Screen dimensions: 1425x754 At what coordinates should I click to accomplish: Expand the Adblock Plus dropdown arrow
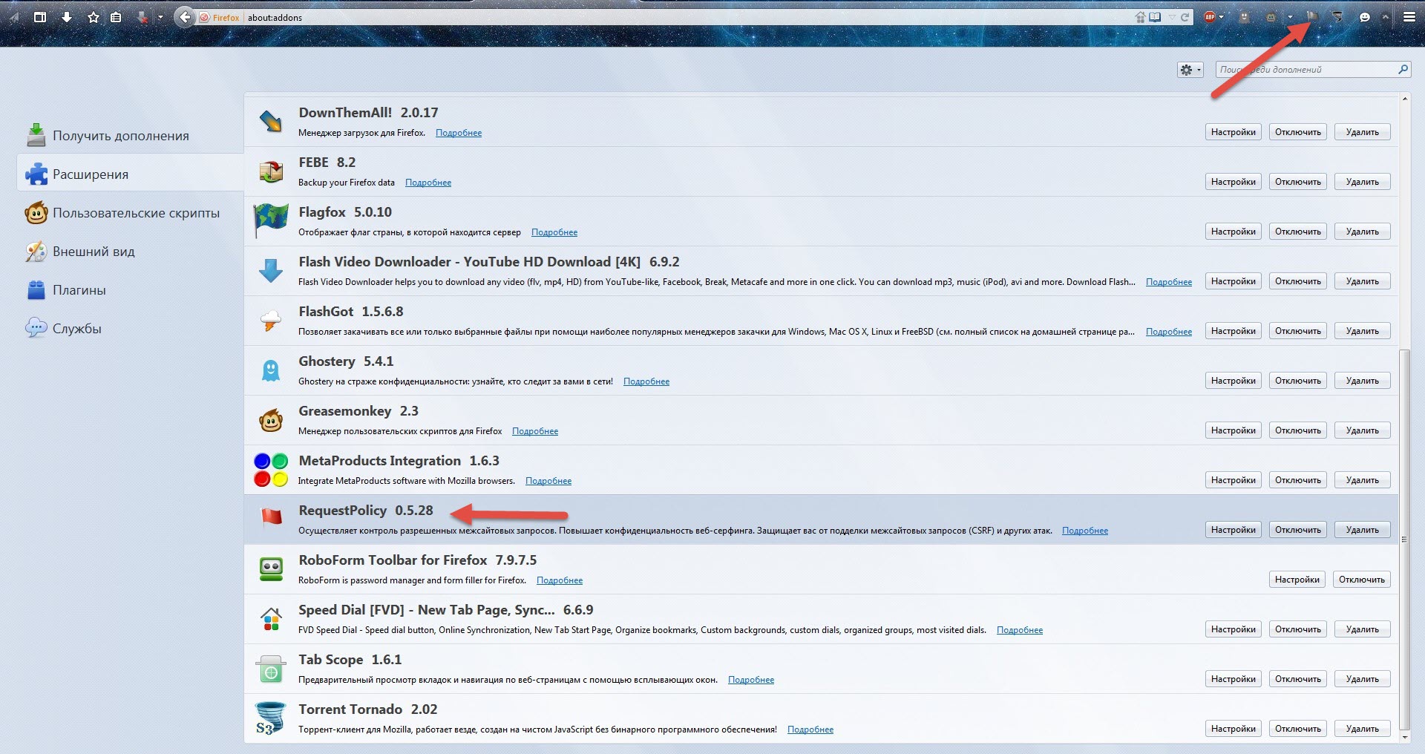click(x=1222, y=17)
